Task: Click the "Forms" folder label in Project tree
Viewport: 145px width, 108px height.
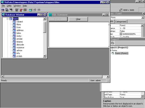Action: click(114, 50)
